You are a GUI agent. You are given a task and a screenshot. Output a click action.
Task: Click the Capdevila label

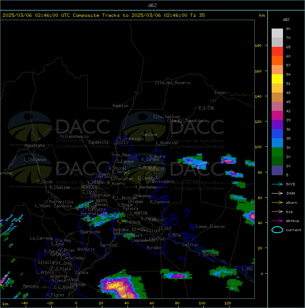tap(99, 142)
